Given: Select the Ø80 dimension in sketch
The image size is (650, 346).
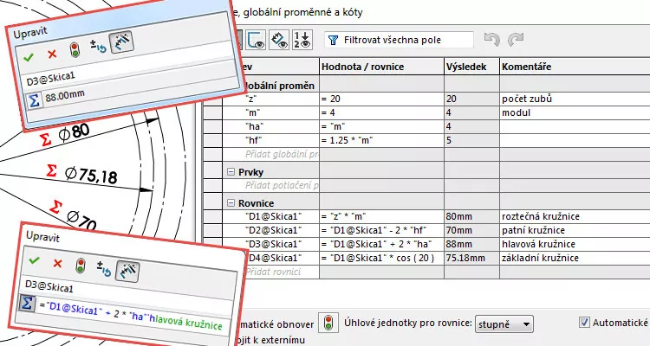Looking at the screenshot, I should (x=74, y=133).
